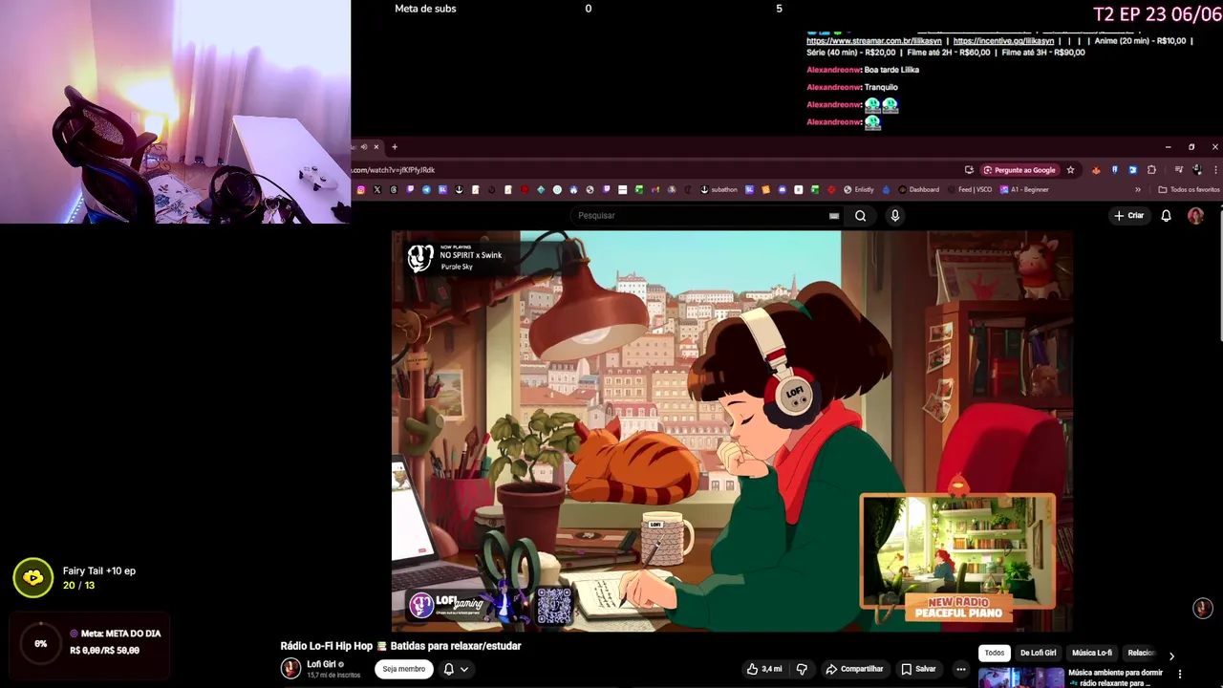Click the fox extension icon in toolbar
The height and width of the screenshot is (688, 1223).
(1096, 170)
